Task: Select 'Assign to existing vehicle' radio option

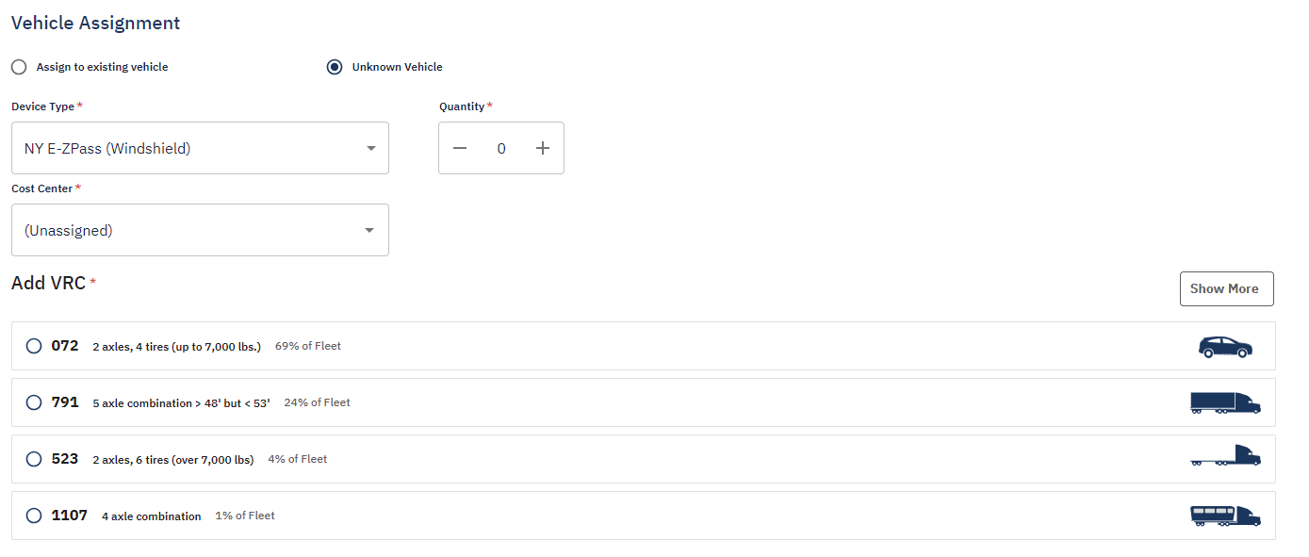Action: click(x=19, y=67)
